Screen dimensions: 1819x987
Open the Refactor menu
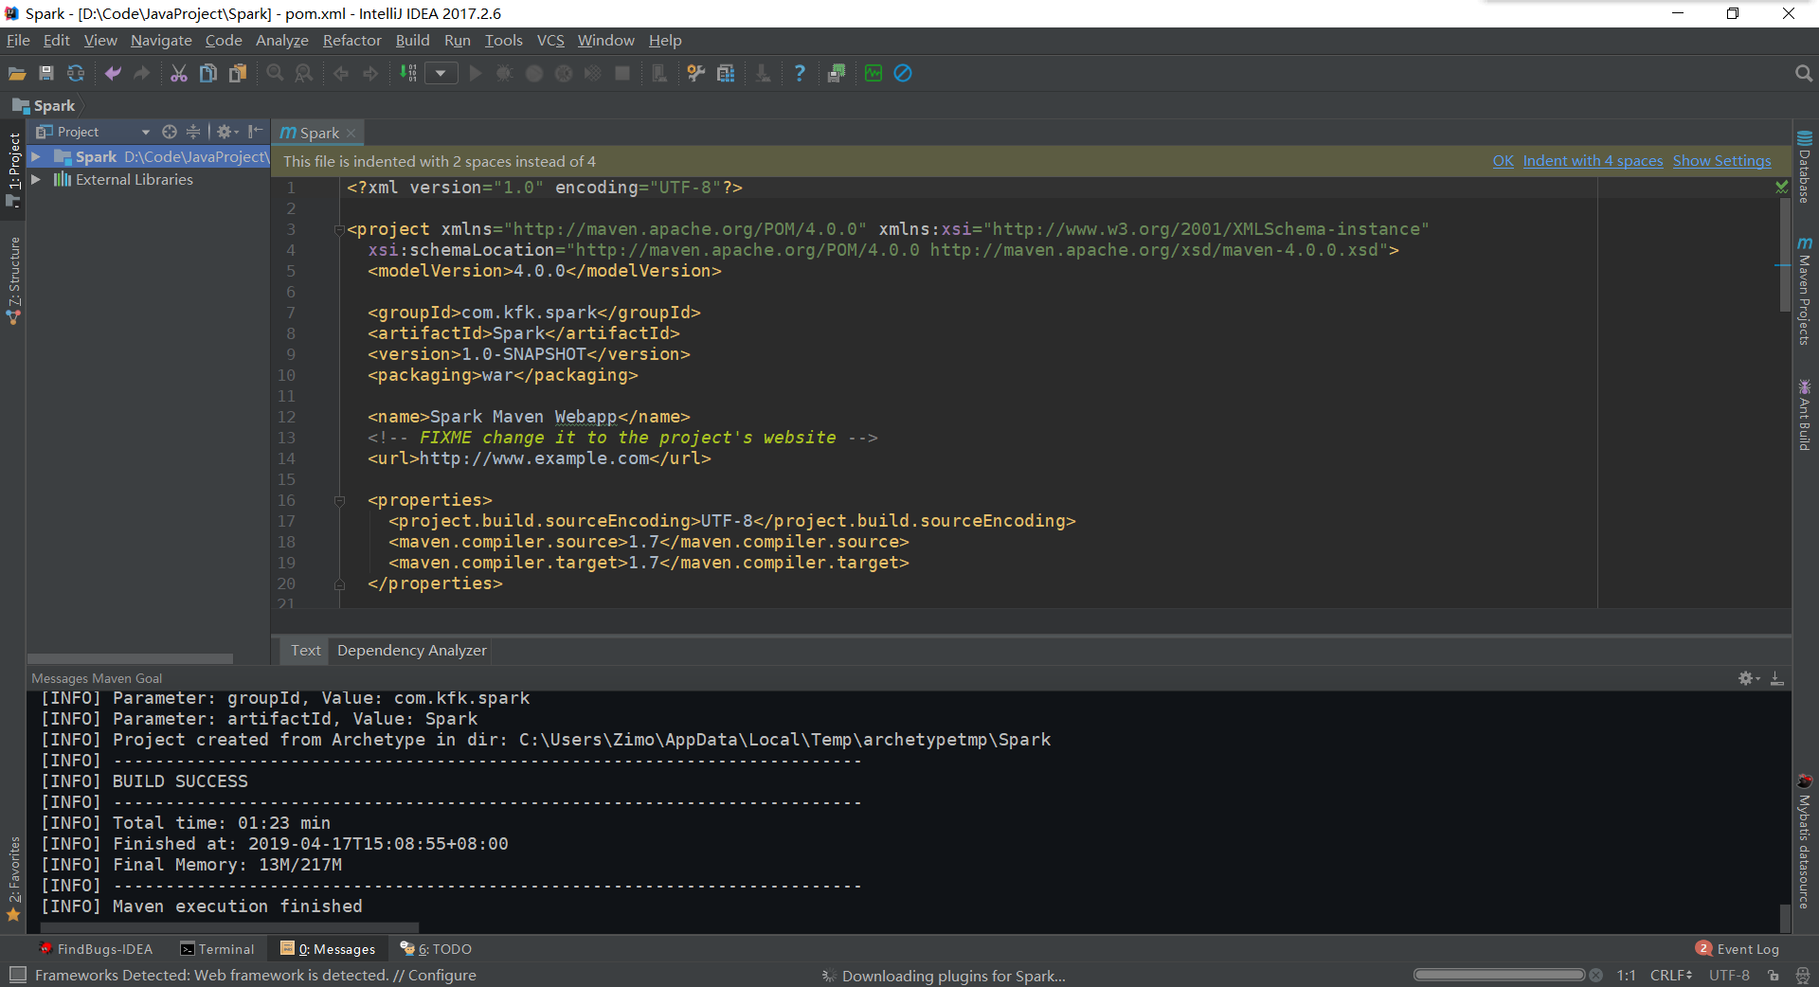click(x=351, y=41)
